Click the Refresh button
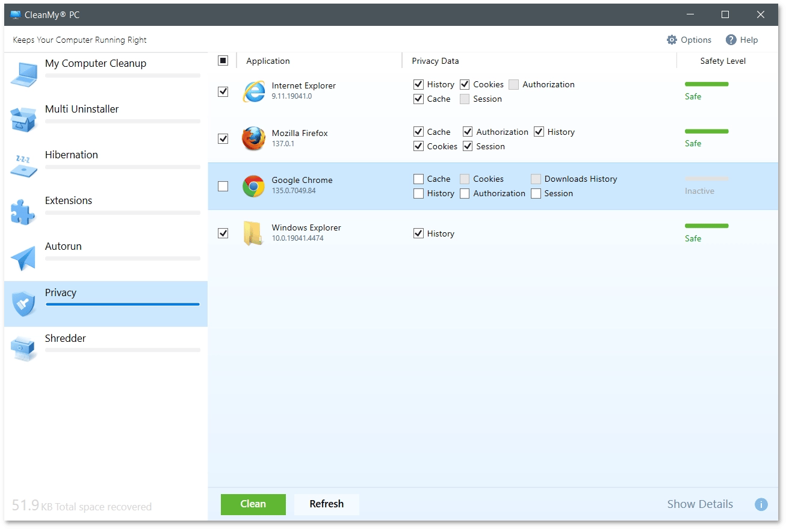Screen dimensions: 786x529 (327, 504)
